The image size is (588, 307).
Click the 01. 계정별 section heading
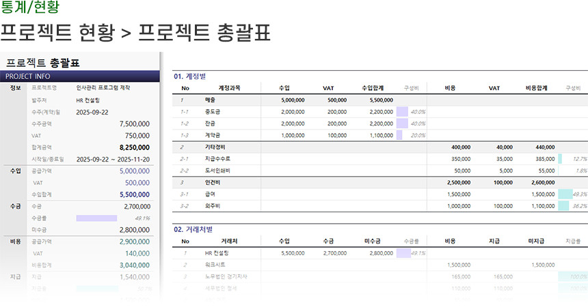pos(190,76)
